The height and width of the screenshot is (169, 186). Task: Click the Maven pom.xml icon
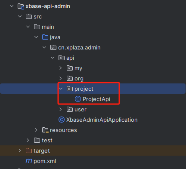pyautogui.click(x=29, y=161)
